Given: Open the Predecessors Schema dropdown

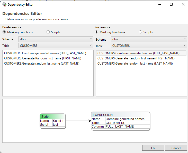Looking at the screenshot, I should tap(56, 39).
